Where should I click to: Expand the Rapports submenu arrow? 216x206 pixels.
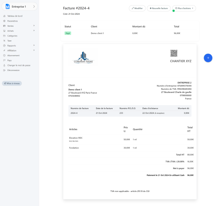pos(34,45)
